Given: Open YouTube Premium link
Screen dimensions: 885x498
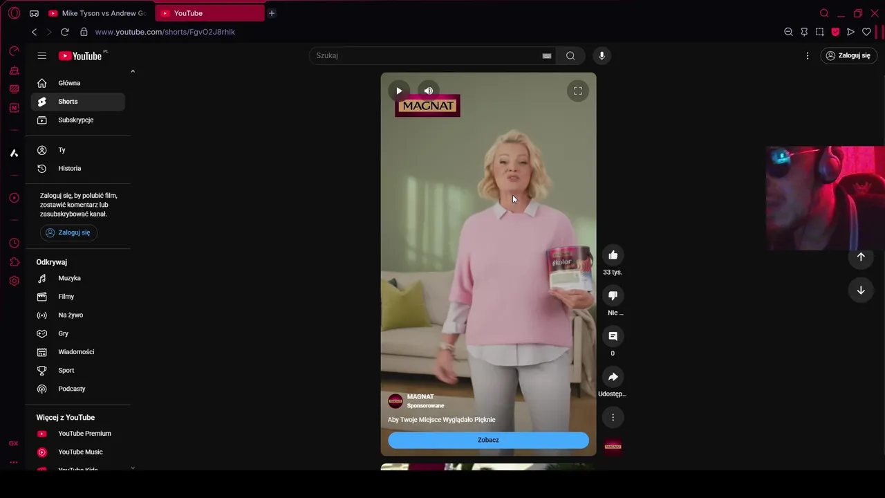Looking at the screenshot, I should coord(77,434).
